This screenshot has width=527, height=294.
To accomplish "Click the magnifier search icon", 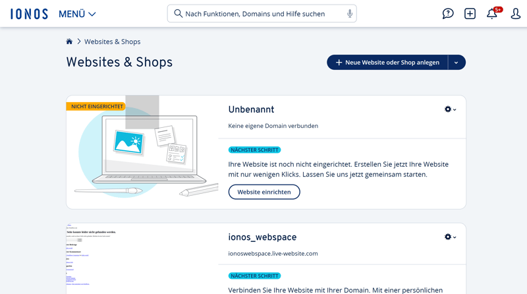I will point(178,13).
